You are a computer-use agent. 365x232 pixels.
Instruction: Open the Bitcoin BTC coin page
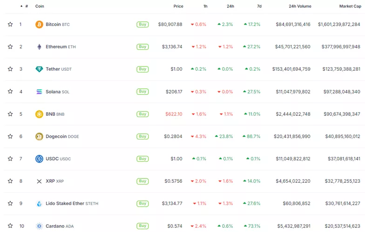[58, 24]
